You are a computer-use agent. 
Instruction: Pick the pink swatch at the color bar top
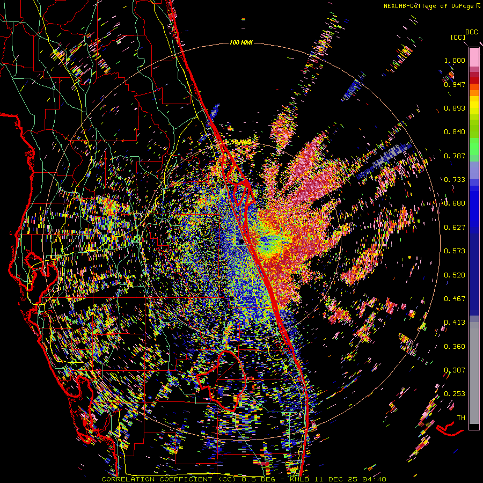[x=474, y=57]
